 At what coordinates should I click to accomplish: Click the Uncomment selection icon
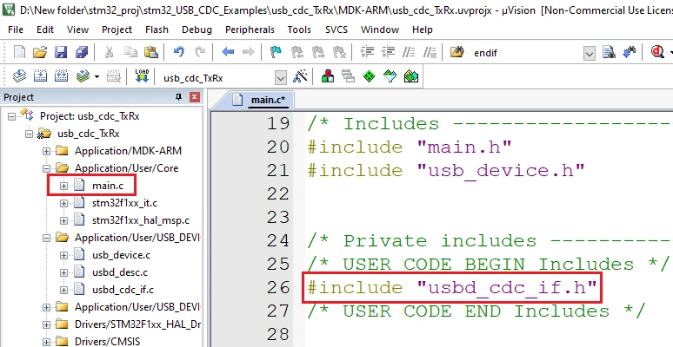tap(430, 52)
